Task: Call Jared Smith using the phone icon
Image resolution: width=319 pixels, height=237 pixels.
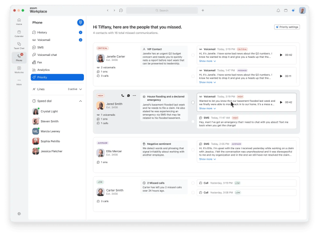Action: (x=122, y=95)
